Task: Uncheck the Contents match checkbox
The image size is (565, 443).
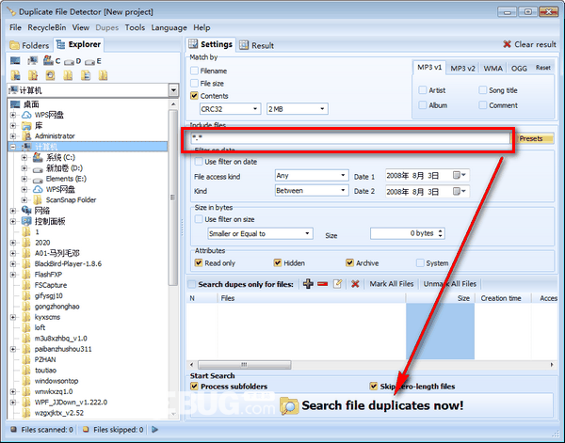Action: pos(194,96)
